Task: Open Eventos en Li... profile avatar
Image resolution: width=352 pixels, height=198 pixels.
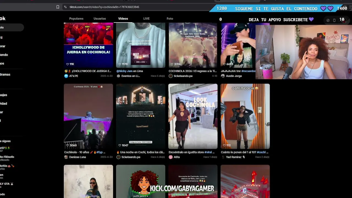Action: (x=118, y=76)
